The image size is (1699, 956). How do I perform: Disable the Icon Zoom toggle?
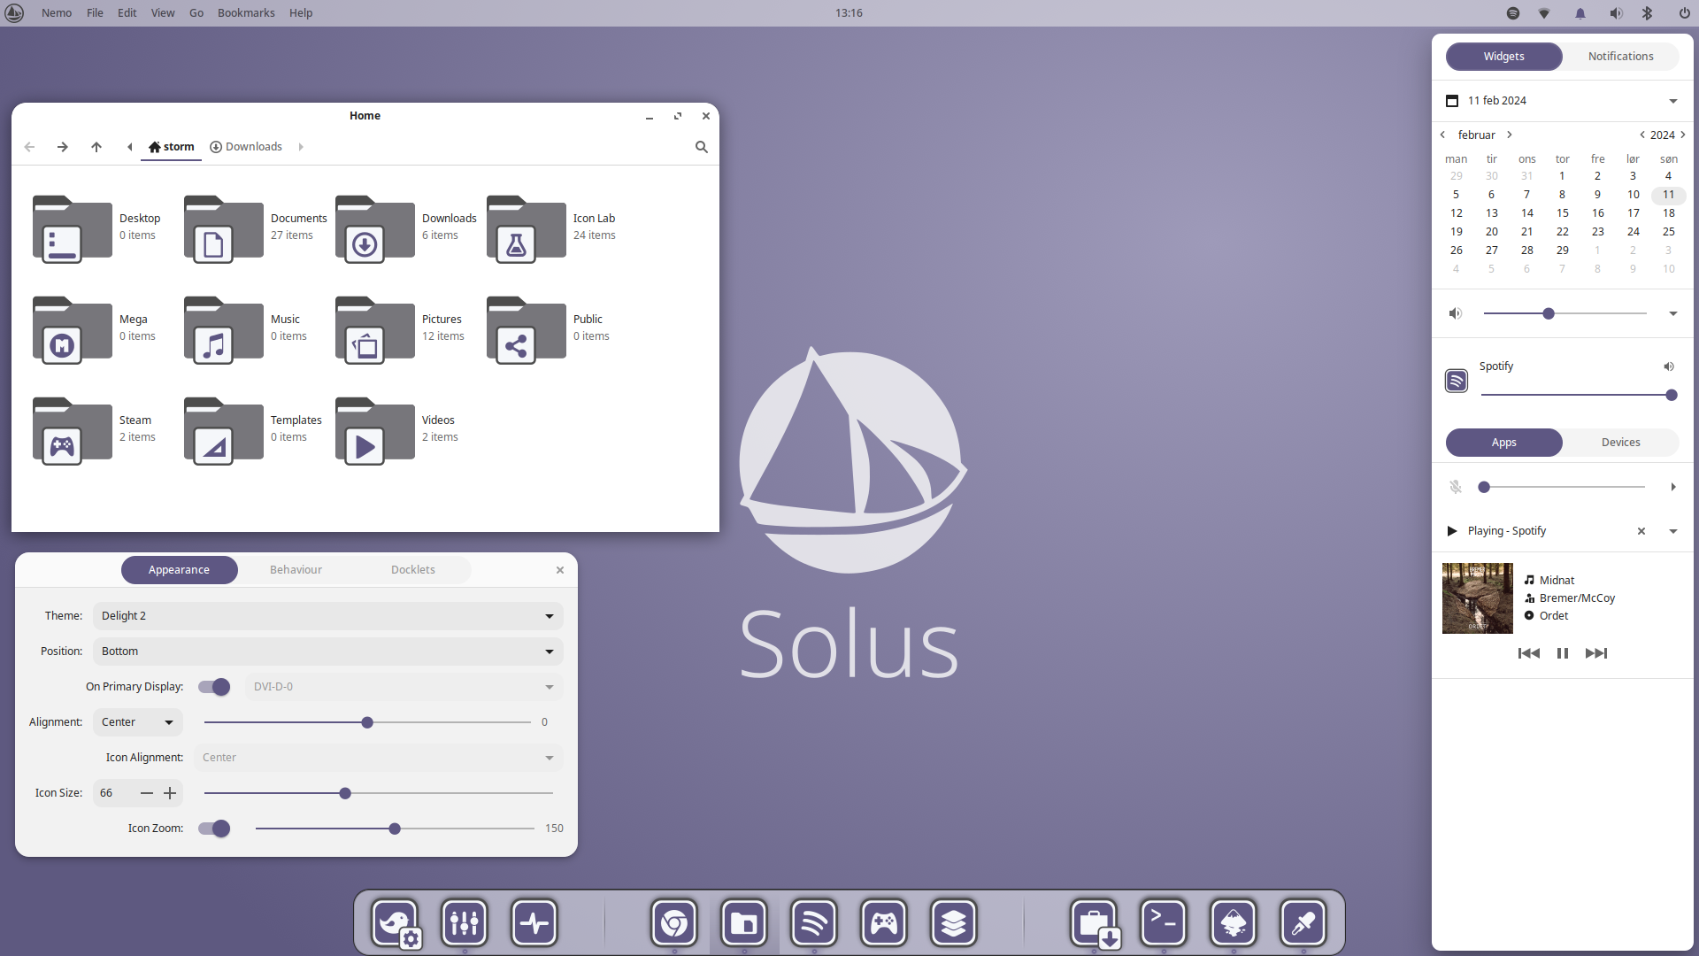pyautogui.click(x=213, y=828)
